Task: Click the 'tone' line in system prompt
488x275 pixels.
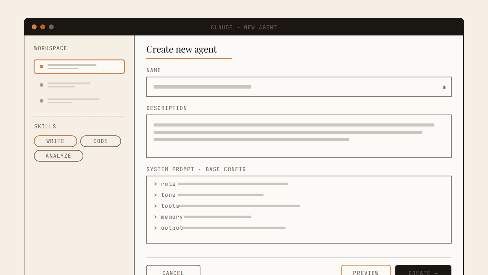Action: [x=209, y=195]
